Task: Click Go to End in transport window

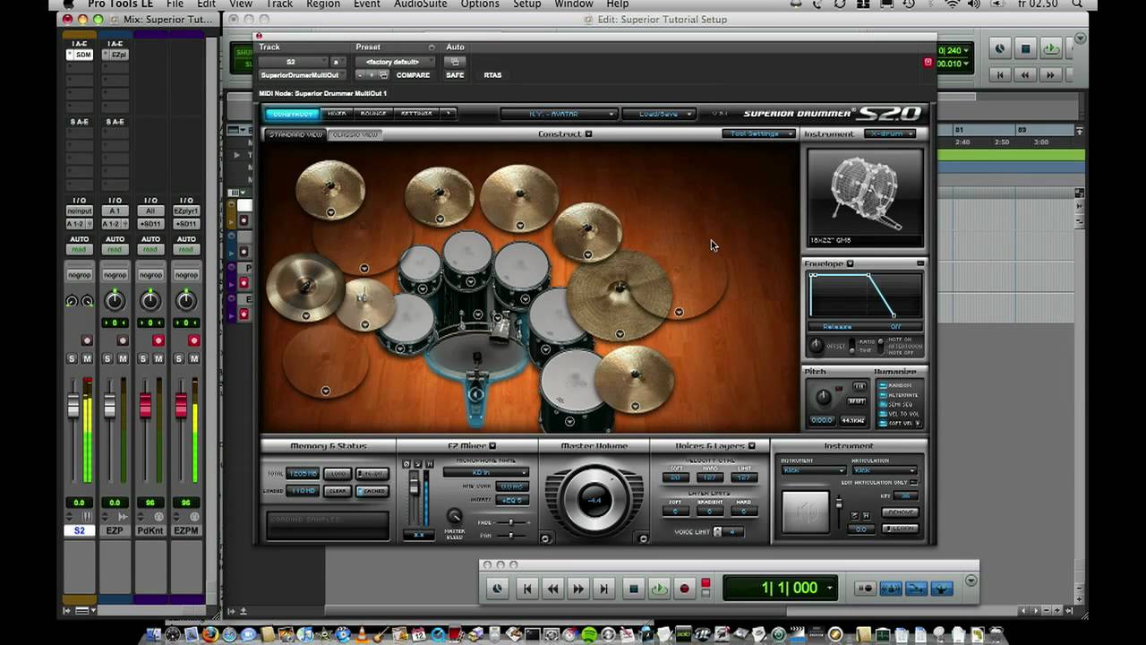Action: pos(604,589)
